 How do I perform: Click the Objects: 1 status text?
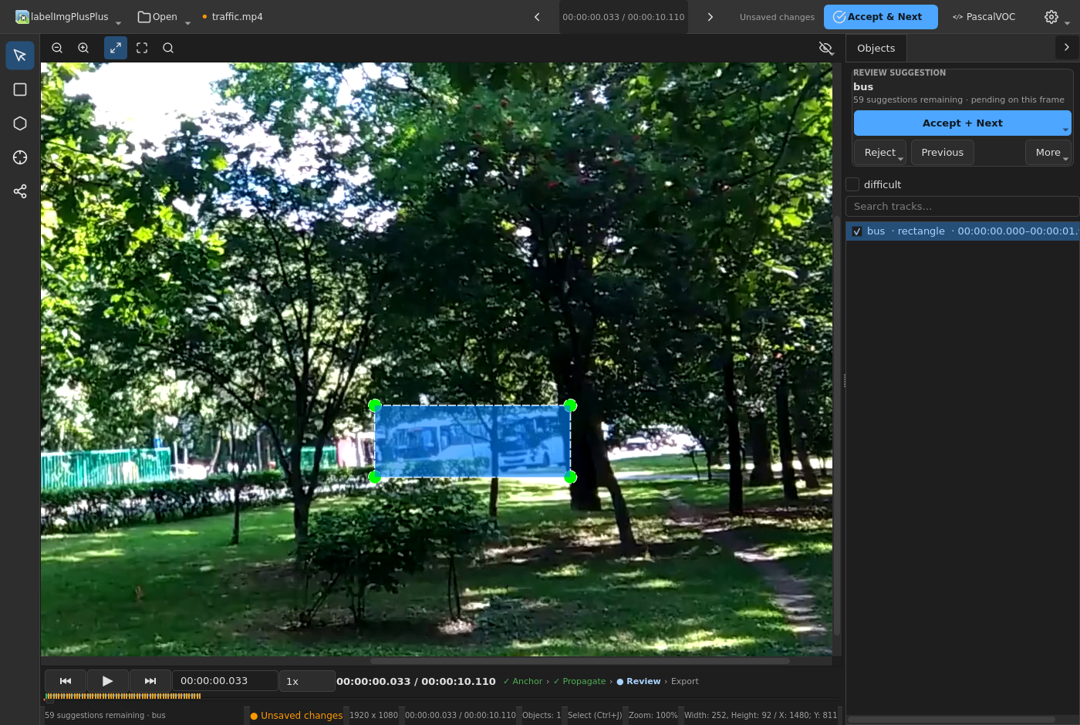(x=542, y=716)
